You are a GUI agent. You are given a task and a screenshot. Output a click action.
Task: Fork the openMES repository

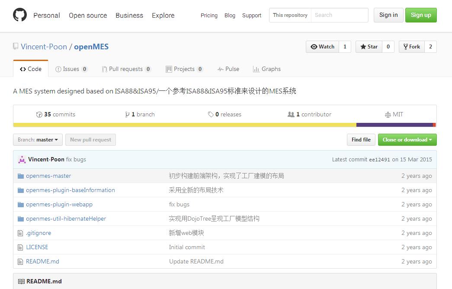[412, 47]
